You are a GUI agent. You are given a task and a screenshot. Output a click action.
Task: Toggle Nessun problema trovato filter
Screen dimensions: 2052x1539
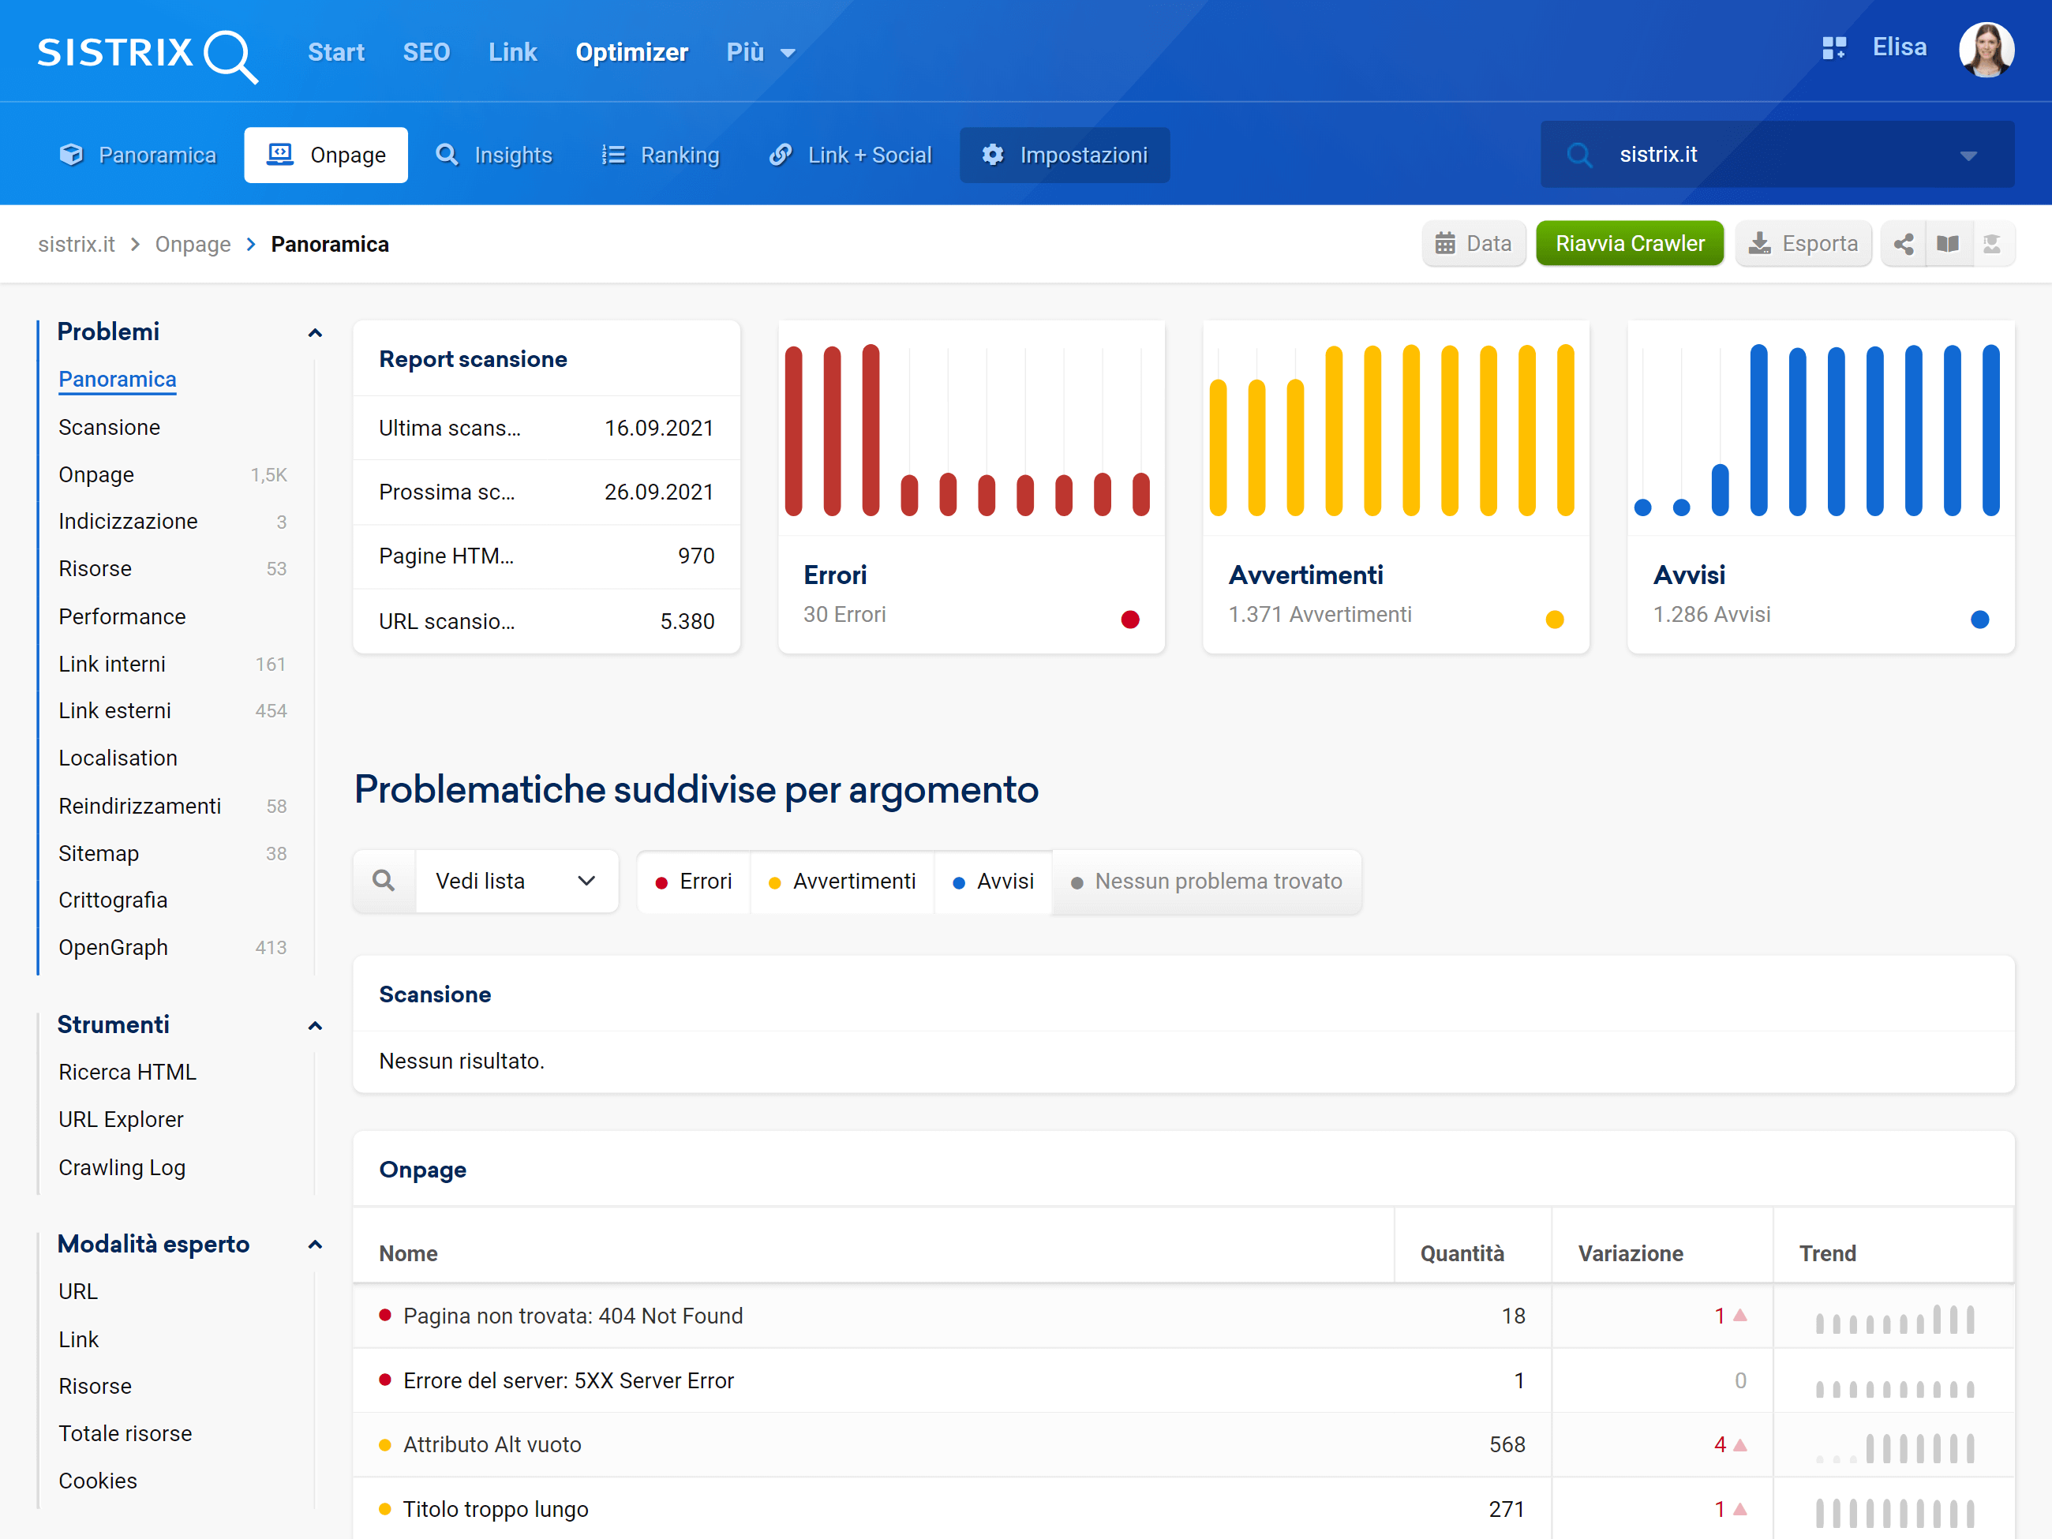pos(1207,882)
